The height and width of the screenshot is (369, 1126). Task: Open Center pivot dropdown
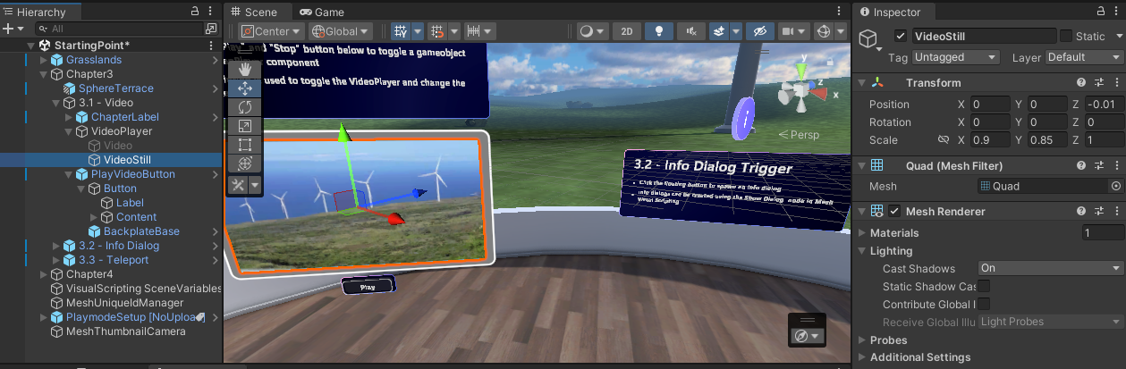pos(269,31)
